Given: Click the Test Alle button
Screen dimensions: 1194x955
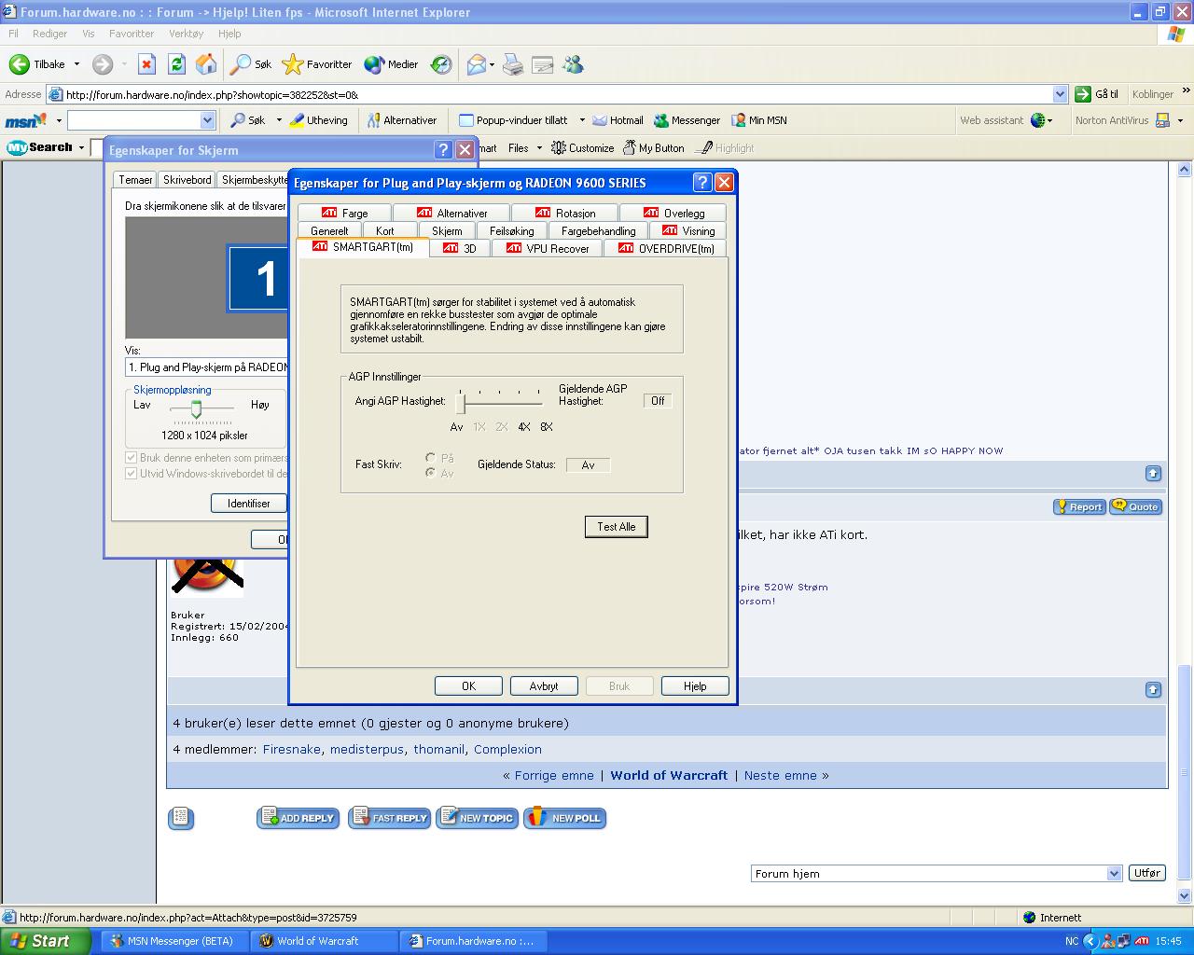Looking at the screenshot, I should click(x=617, y=527).
